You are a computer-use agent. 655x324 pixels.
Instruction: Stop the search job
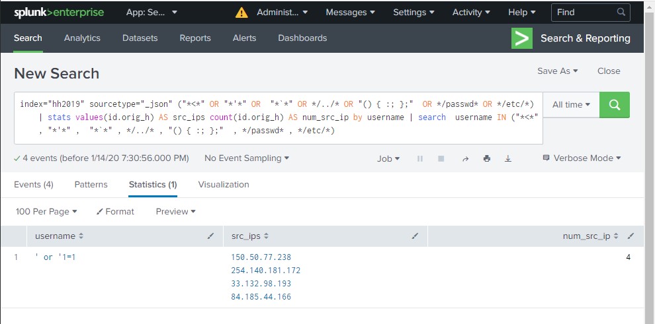(x=441, y=158)
